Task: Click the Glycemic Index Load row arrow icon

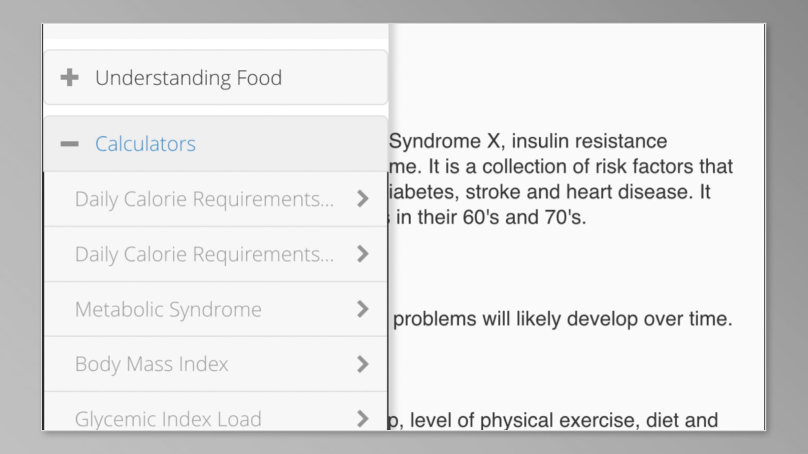Action: pos(363,419)
